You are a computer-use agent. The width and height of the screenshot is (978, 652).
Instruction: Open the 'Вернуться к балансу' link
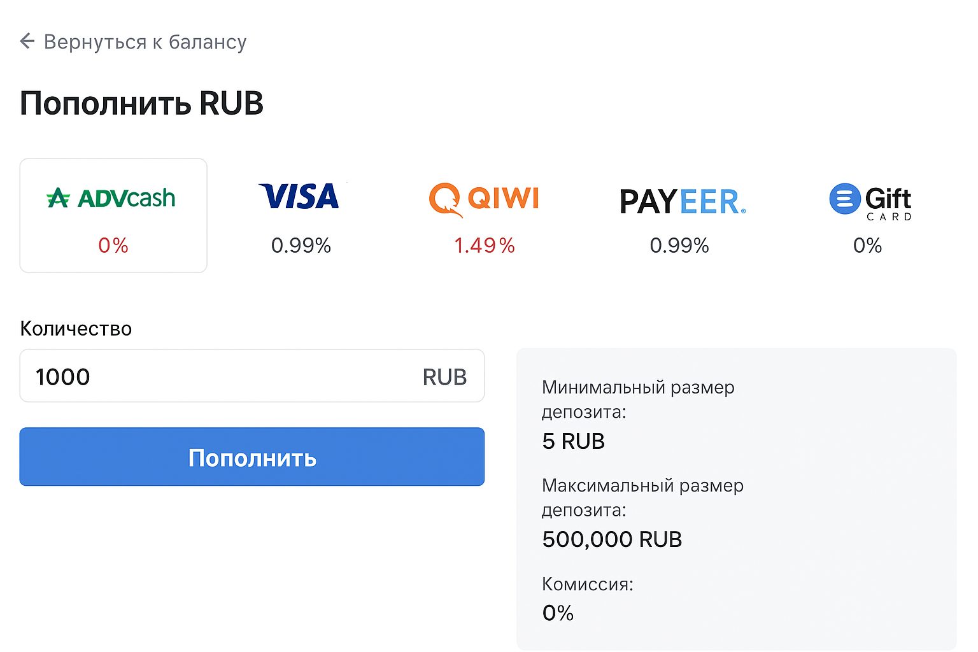[x=145, y=42]
